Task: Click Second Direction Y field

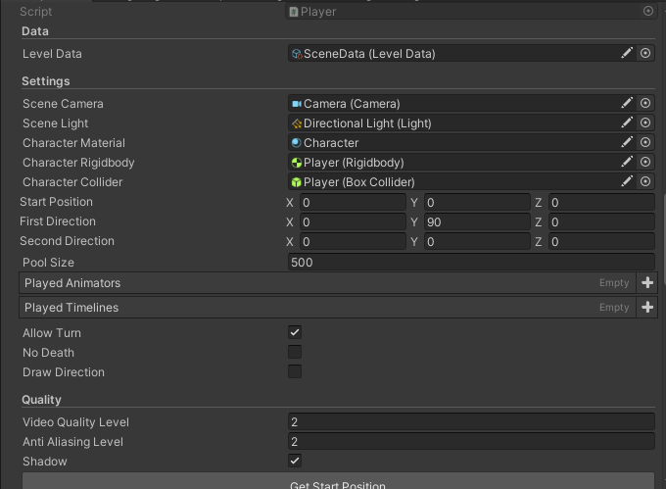Action: [x=477, y=242]
